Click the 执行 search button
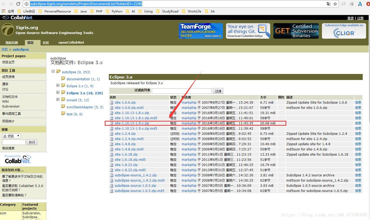 tap(32, 142)
